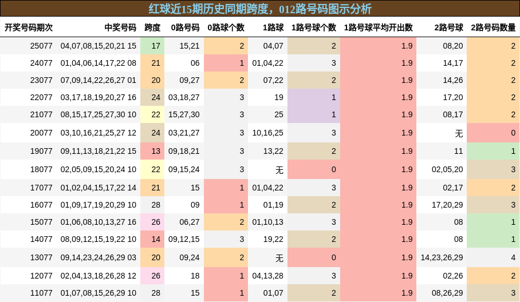The height and width of the screenshot is (302, 520).
Task: Click winning numbers 08,15,17,25,27,30 10
Action: point(98,114)
